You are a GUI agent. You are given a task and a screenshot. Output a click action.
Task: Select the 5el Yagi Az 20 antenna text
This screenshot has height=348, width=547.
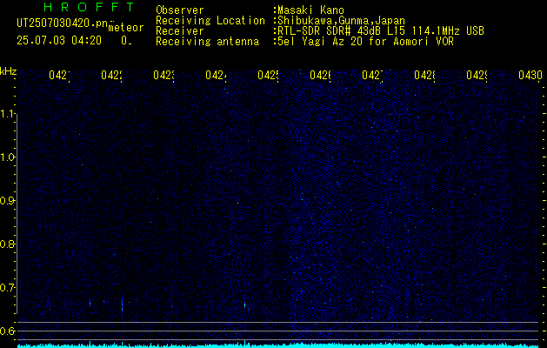(x=365, y=42)
